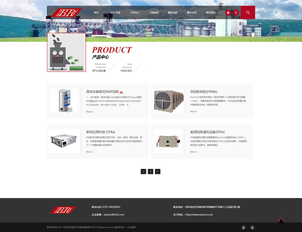Click the right QQ icon in footer bar
Viewport: 302px width, 232px height.
(252, 227)
